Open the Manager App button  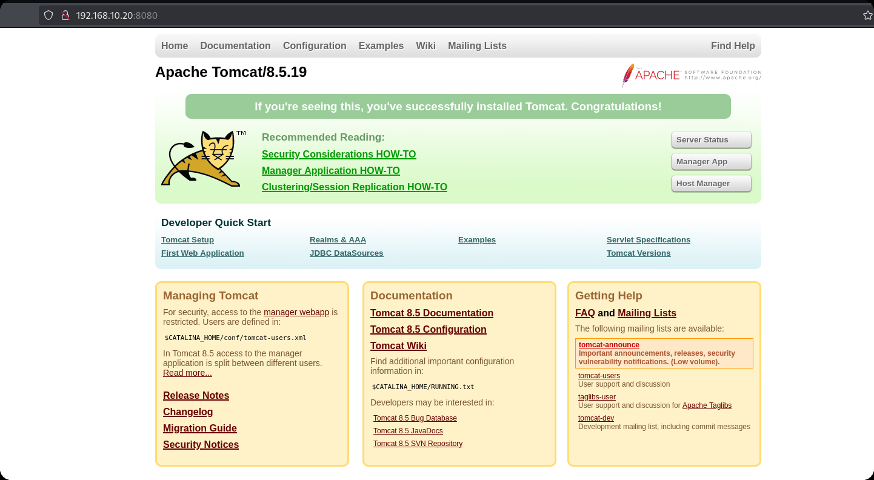point(711,162)
